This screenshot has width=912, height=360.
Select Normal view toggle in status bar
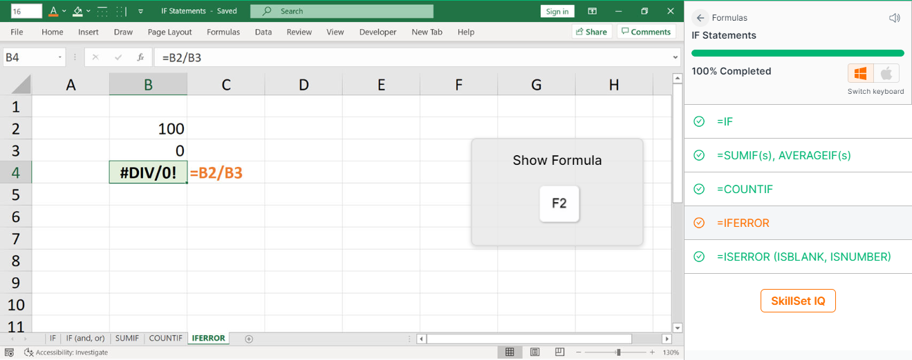(510, 352)
